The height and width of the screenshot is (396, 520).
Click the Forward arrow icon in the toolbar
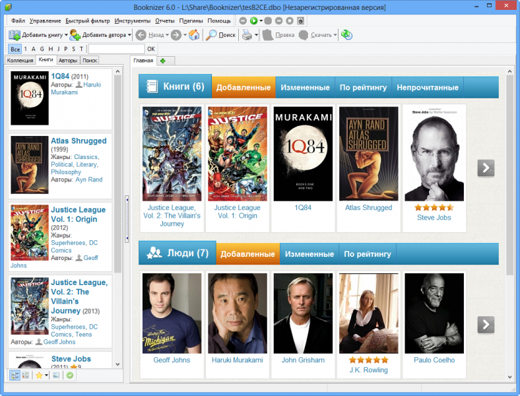click(176, 35)
